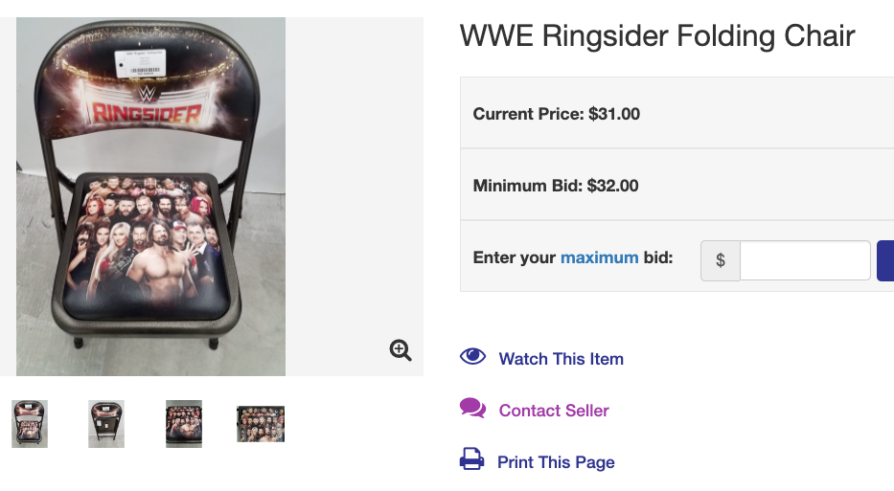
Task: Select the third thumbnail of seat cushion
Action: (184, 424)
